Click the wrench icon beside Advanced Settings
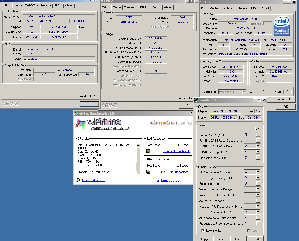Viewport: 299px width, 241px height. pyautogui.click(x=78, y=180)
